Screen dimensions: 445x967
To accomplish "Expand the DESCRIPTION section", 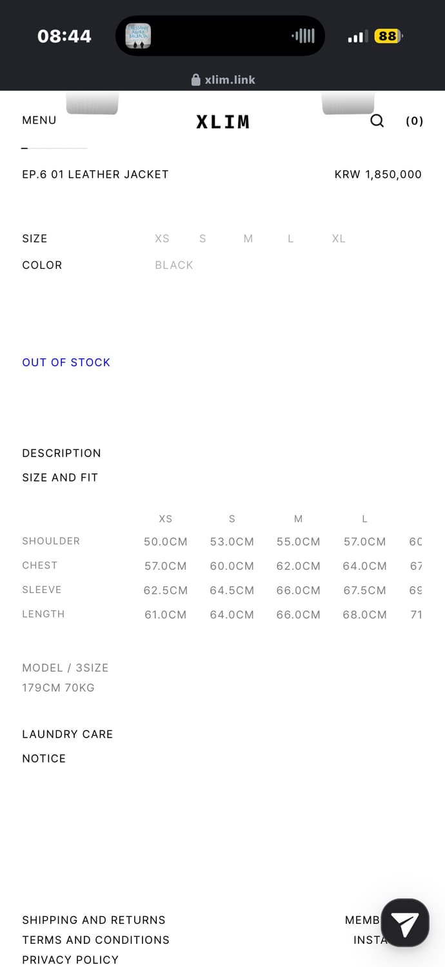I will pos(62,453).
